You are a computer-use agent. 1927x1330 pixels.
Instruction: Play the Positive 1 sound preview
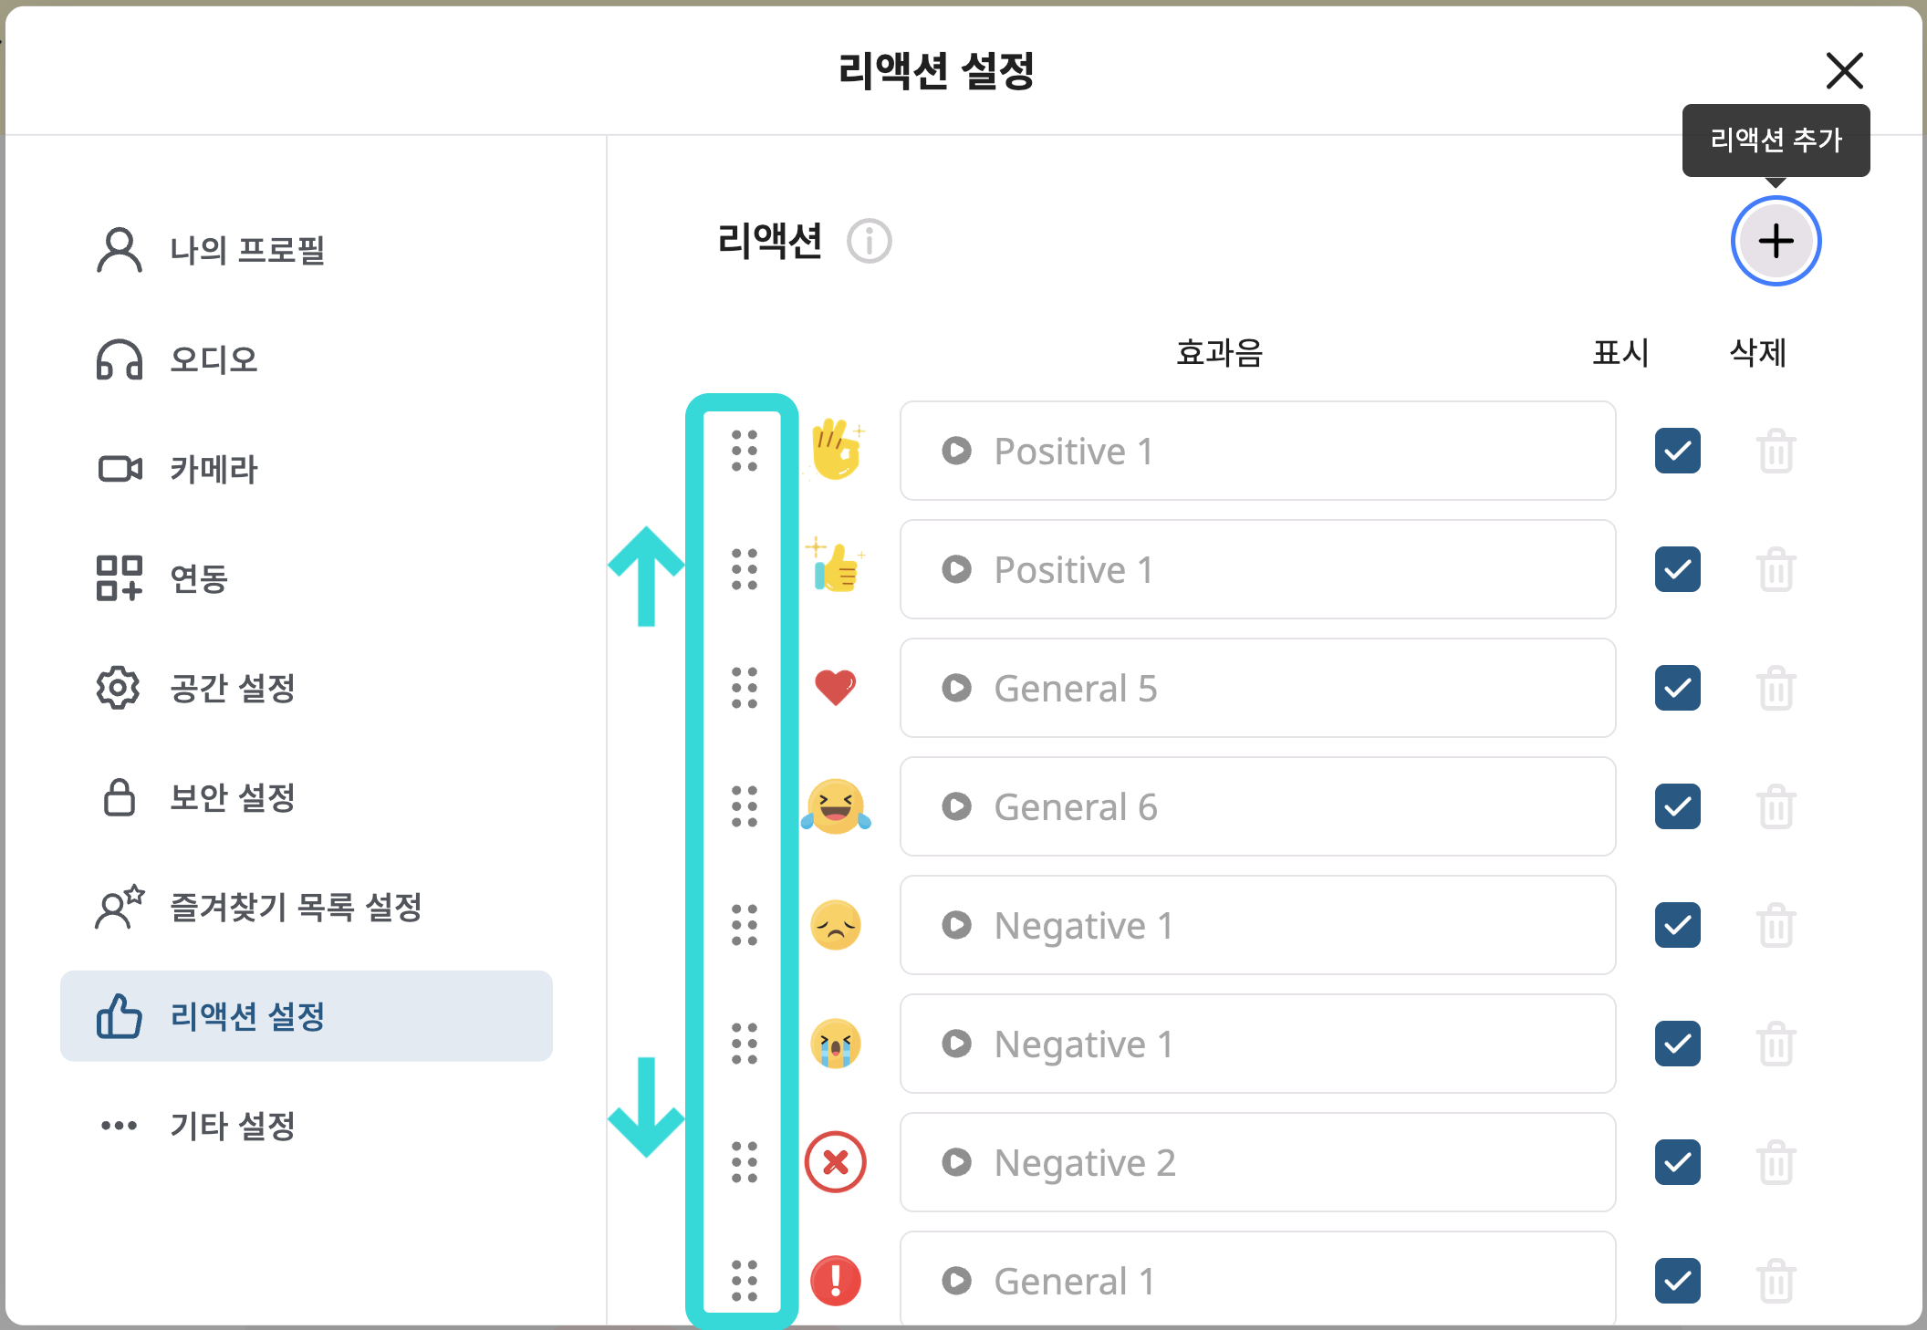click(956, 451)
